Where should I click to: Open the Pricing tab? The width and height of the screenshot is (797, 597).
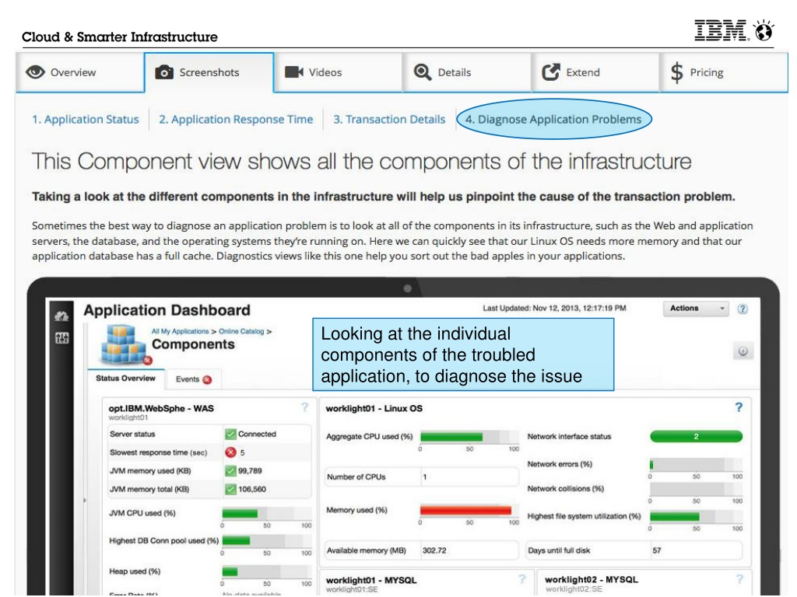click(725, 72)
